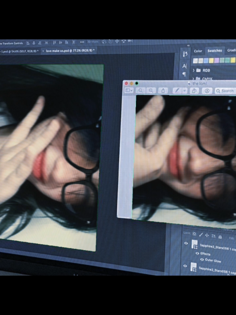Collapse panels with the double-arrow icon
The width and height of the screenshot is (236, 315).
pos(188,46)
